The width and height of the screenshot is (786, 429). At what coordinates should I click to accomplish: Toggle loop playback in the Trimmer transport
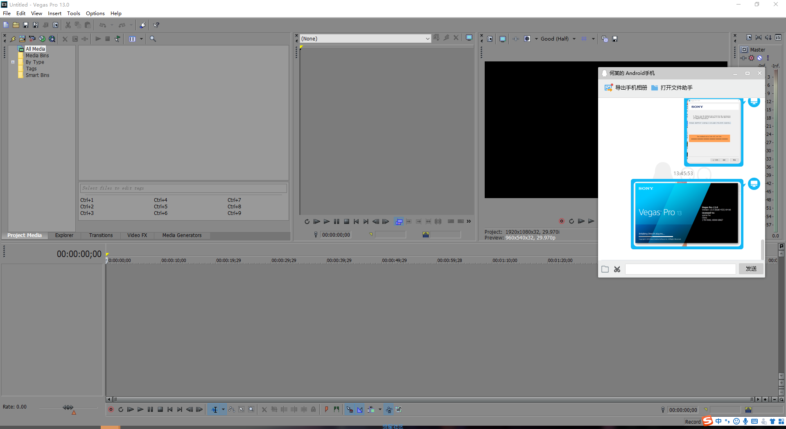[x=307, y=221]
